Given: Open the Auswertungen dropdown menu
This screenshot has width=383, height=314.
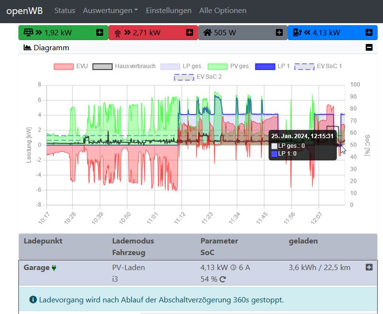Looking at the screenshot, I should (110, 11).
